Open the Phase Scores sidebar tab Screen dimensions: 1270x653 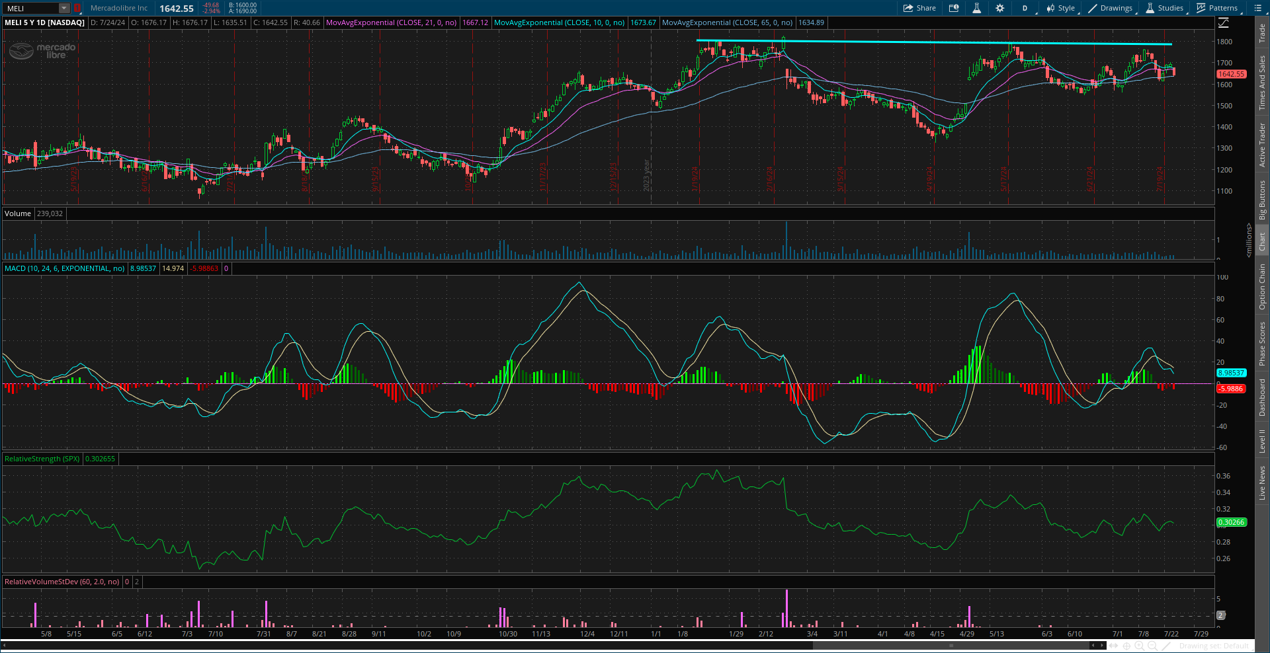(x=1262, y=343)
